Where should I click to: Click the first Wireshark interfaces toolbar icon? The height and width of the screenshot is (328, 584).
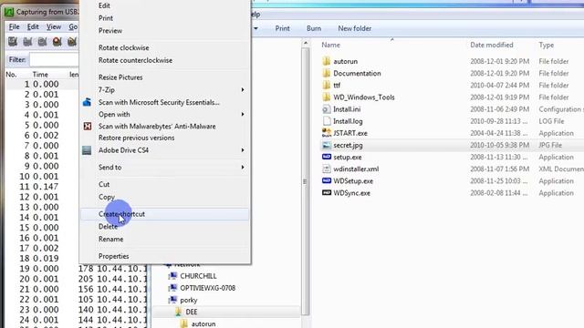click(x=13, y=42)
